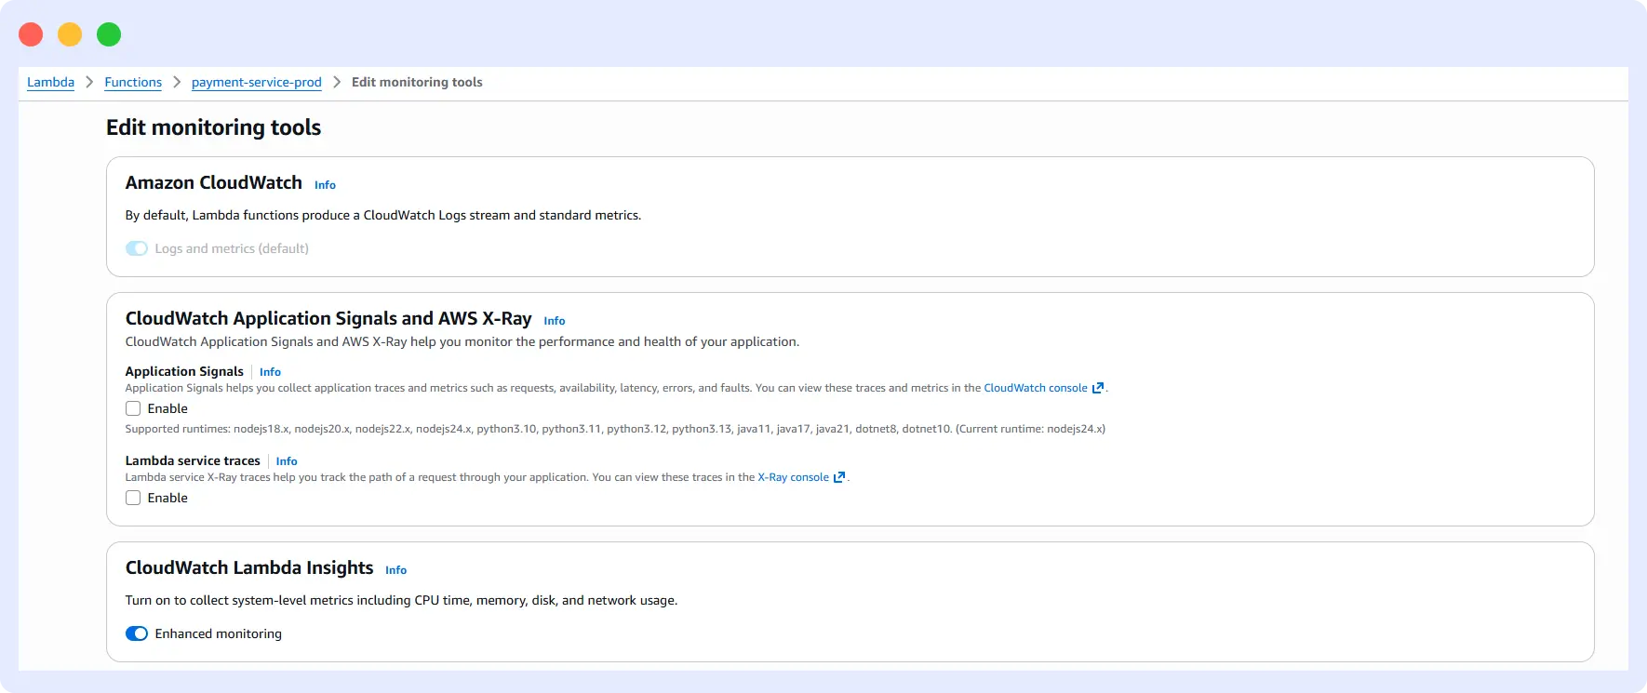Click the breadcrumb chevron after payment-service-prod
Screen dimensions: 1647x693
click(337, 82)
